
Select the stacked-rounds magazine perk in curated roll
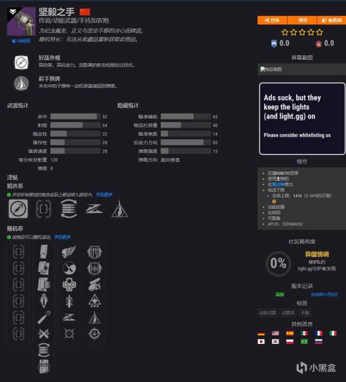pos(69,209)
